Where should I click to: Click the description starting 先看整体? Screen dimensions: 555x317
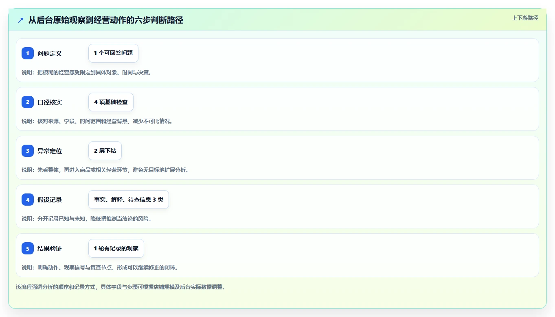(x=105, y=170)
